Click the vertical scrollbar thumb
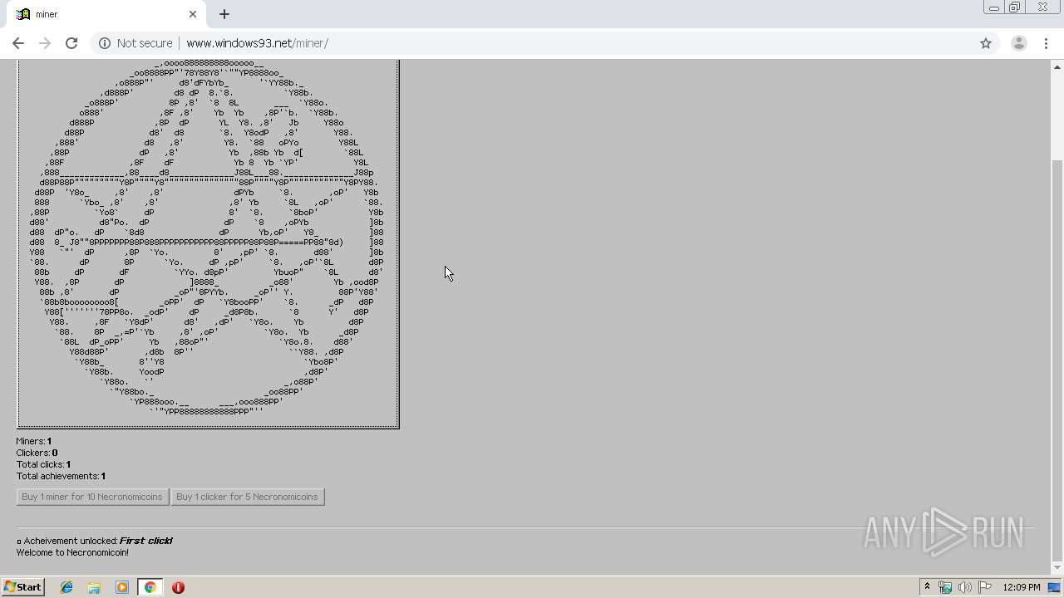 pyautogui.click(x=1057, y=360)
